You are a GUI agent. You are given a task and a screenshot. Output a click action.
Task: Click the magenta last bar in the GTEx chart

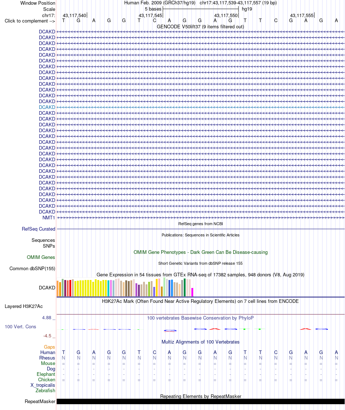192,292
